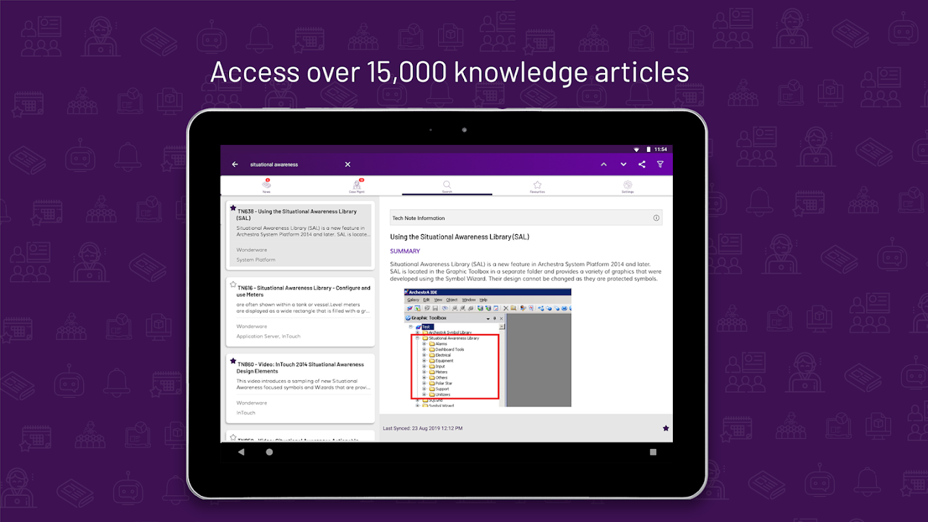Viewport: 928px width, 522px height.
Task: Open the ArchestrA IDE screenshot image
Action: tap(487, 348)
